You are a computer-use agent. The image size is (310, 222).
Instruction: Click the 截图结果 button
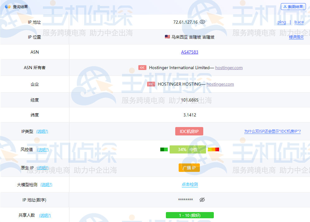click(x=293, y=7)
